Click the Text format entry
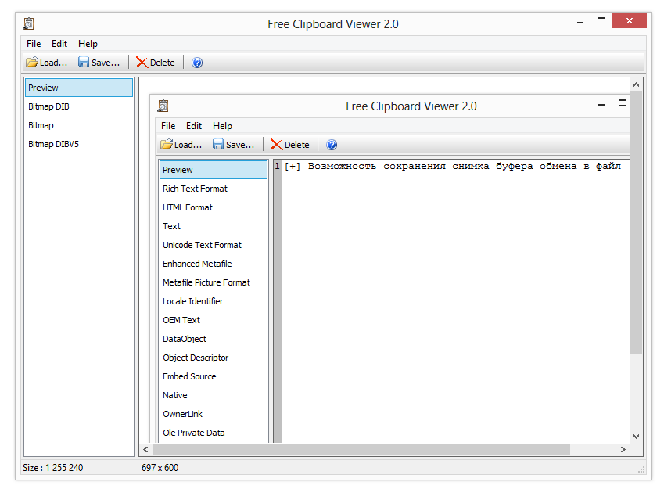Viewport: 664px width, 489px height. coord(214,226)
